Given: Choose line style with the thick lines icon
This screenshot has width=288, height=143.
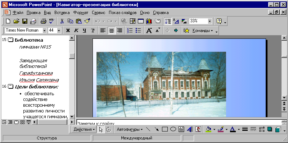Looking at the screenshot, I should (x=245, y=129).
